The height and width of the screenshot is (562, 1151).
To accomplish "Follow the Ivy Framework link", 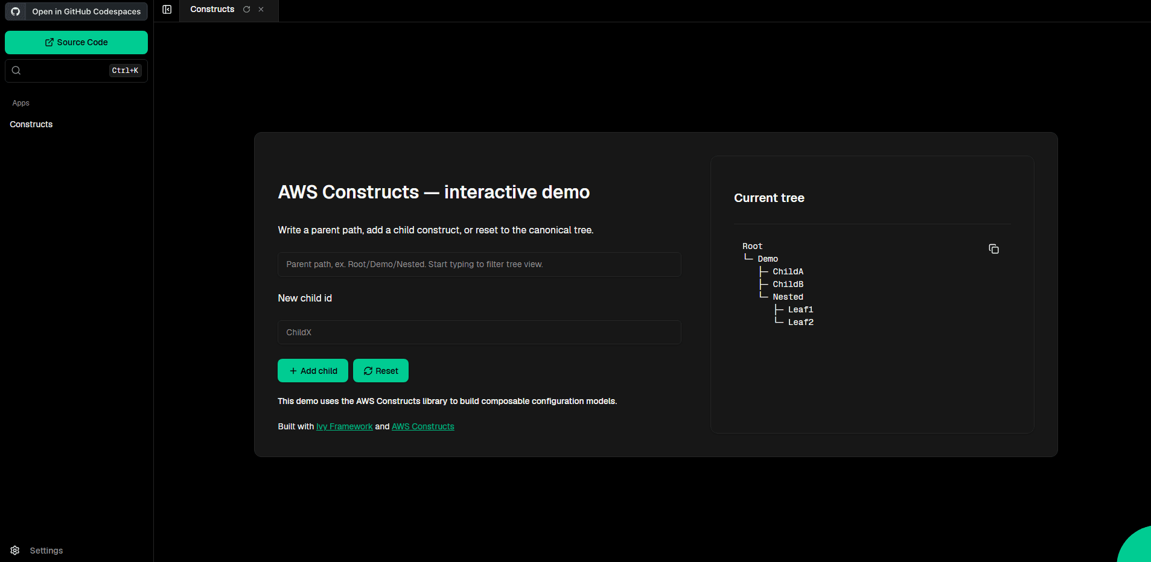I will click(x=344, y=426).
